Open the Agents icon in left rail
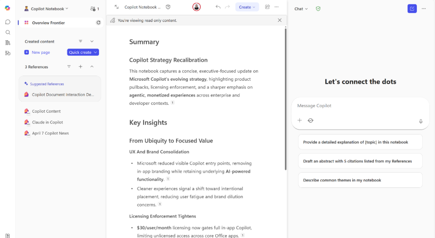 (8, 53)
